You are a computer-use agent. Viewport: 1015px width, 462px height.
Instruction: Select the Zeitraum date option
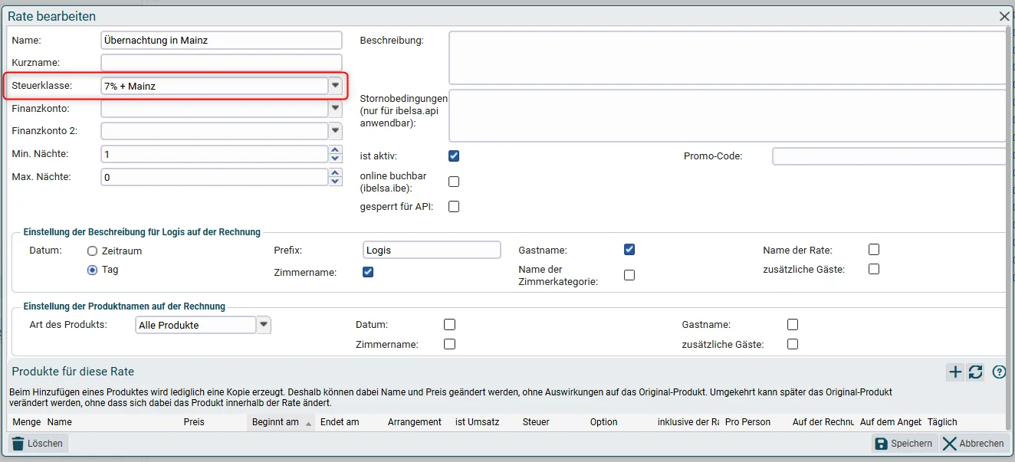[x=93, y=251]
